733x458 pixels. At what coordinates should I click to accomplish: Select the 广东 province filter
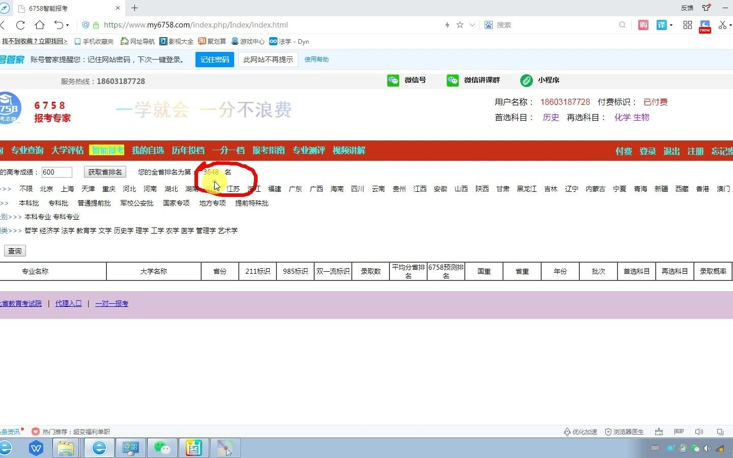295,189
